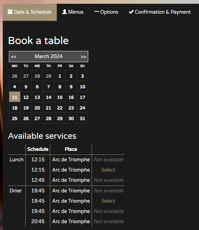This screenshot has height=230, width=199.
Task: Select March 14 date cell
Action: coord(49,97)
